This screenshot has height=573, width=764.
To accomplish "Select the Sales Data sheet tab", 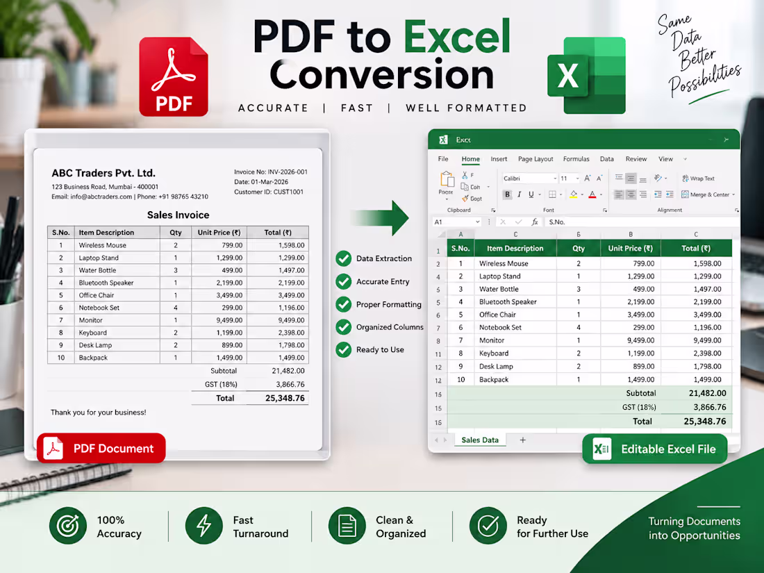I will tap(480, 440).
